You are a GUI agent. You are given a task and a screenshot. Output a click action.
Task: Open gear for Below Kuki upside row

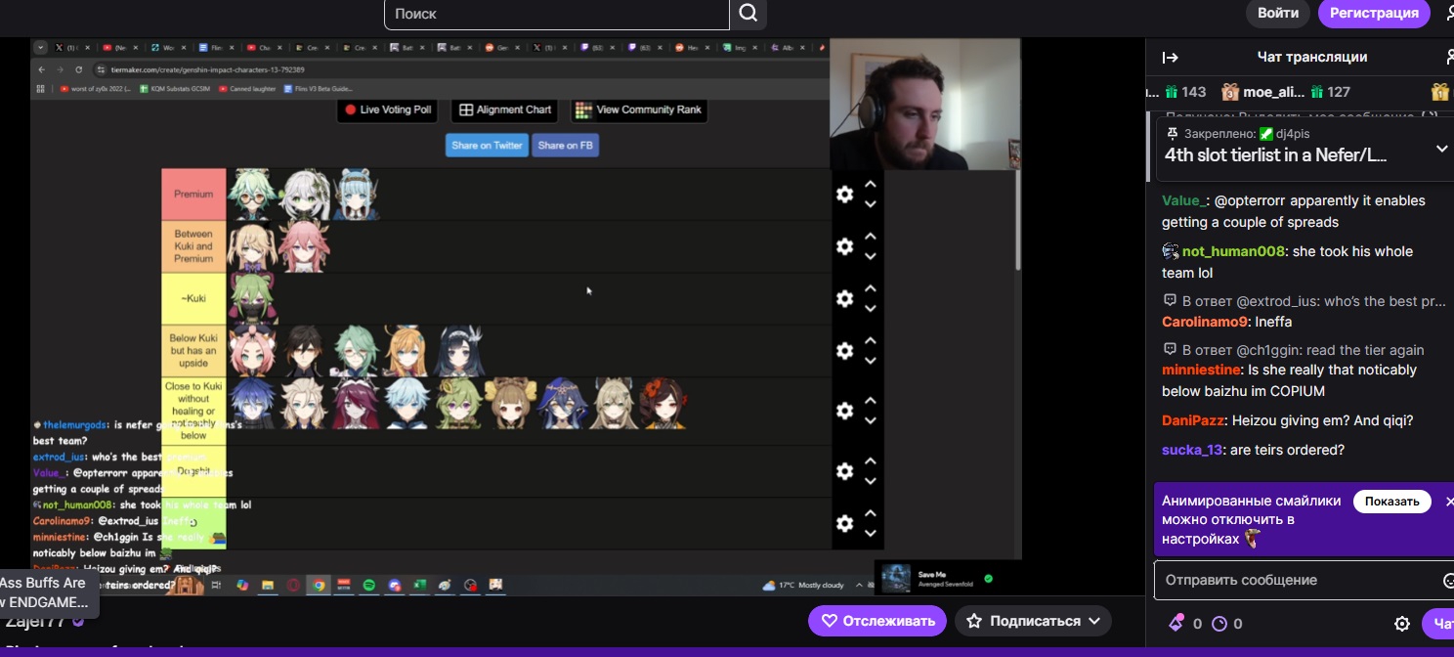pyautogui.click(x=845, y=351)
